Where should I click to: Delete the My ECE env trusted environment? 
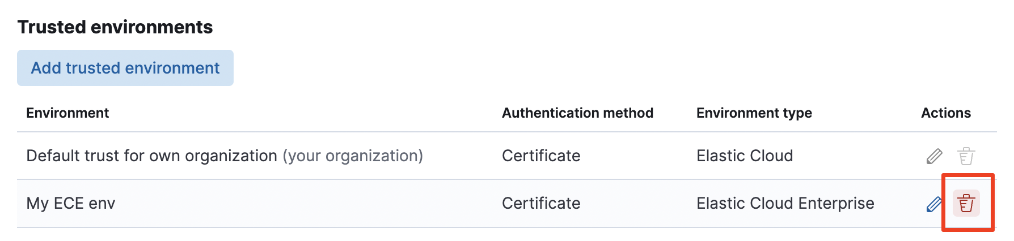[x=966, y=204]
